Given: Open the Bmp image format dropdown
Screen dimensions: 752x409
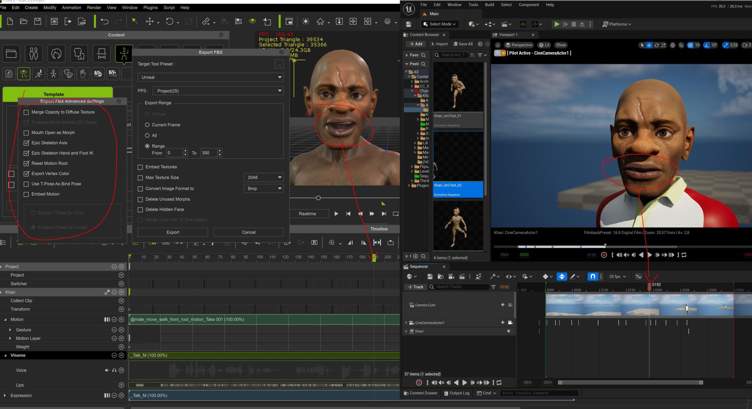Looking at the screenshot, I should tap(264, 189).
